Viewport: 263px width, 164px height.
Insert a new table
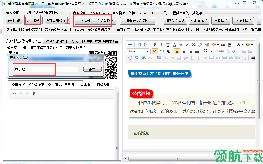click(159, 58)
